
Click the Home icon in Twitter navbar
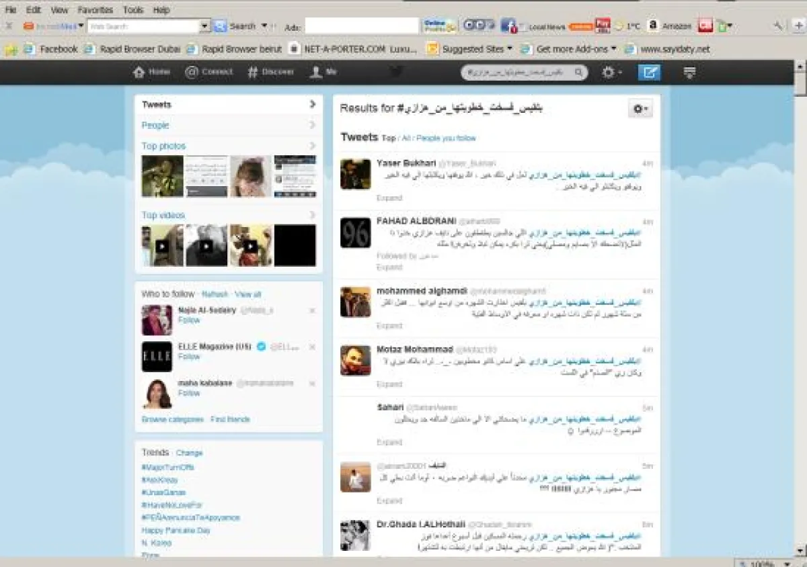(x=139, y=73)
